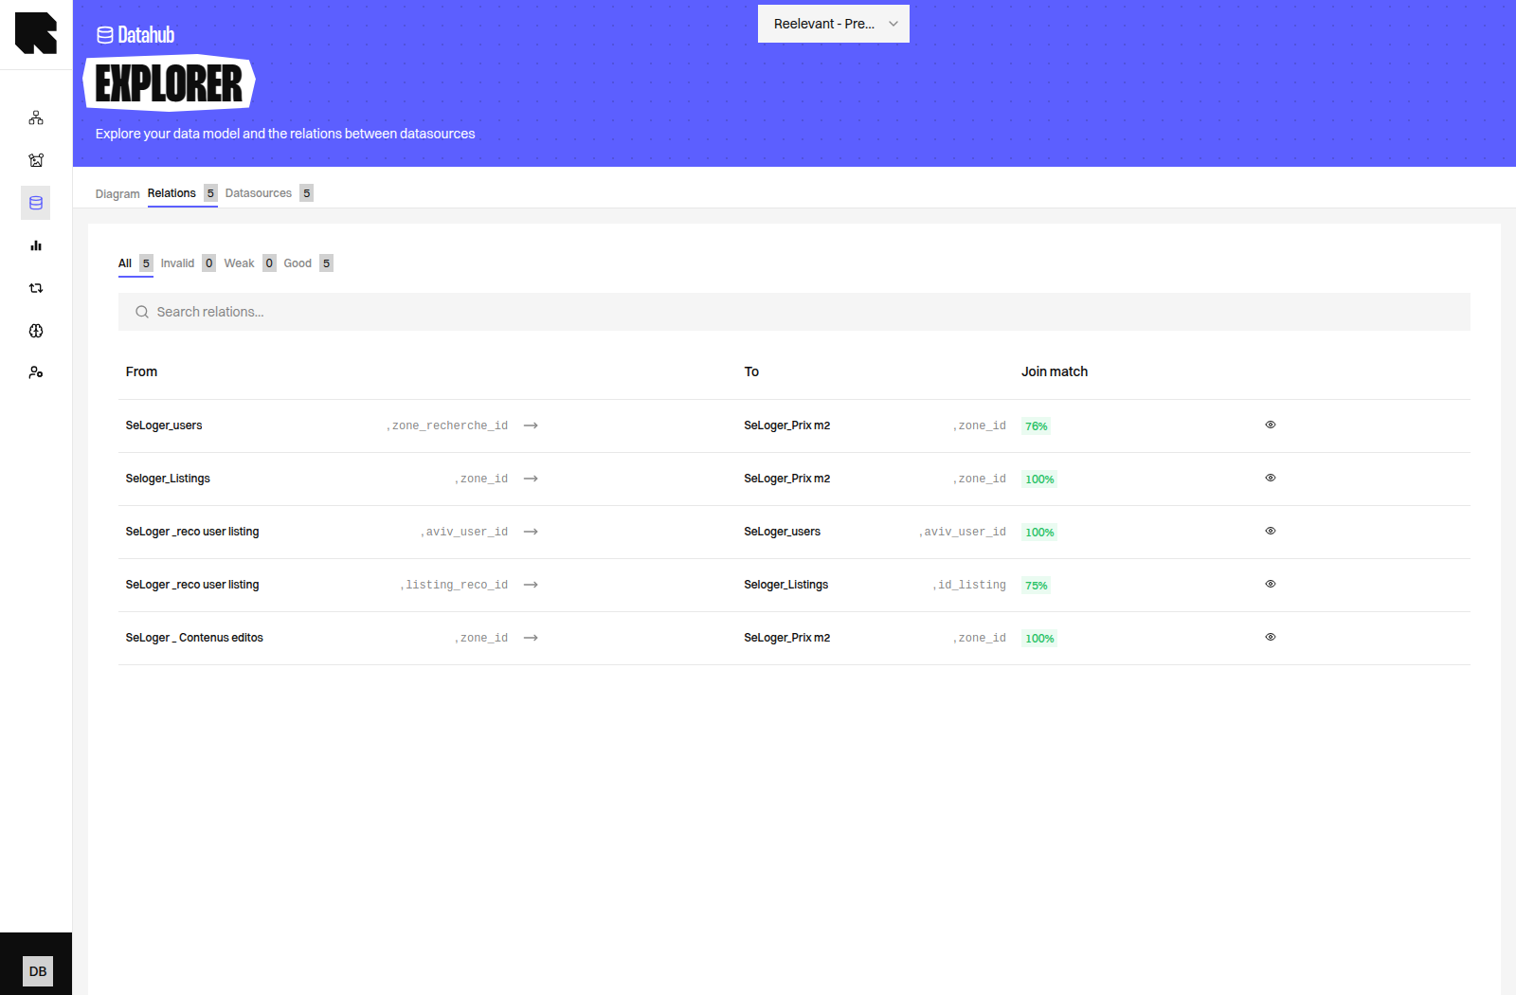The width and height of the screenshot is (1516, 995).
Task: Select the Invalid filter tab
Action: tap(188, 263)
